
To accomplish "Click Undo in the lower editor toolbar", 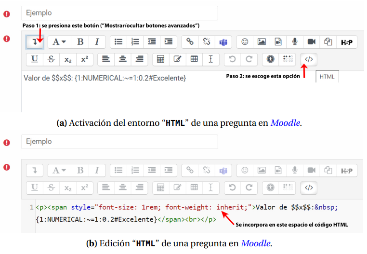I will click(x=232, y=187).
